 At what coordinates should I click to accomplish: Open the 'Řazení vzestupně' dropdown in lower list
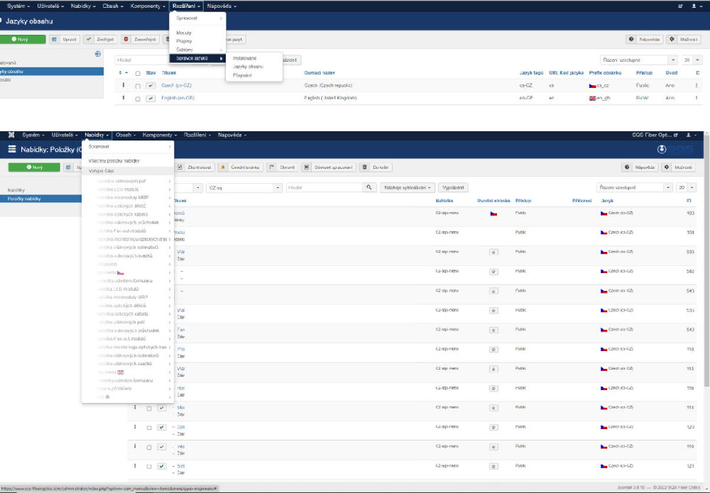[x=634, y=187]
